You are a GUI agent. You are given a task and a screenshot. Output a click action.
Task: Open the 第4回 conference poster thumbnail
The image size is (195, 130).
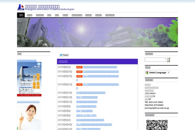(x=29, y=79)
